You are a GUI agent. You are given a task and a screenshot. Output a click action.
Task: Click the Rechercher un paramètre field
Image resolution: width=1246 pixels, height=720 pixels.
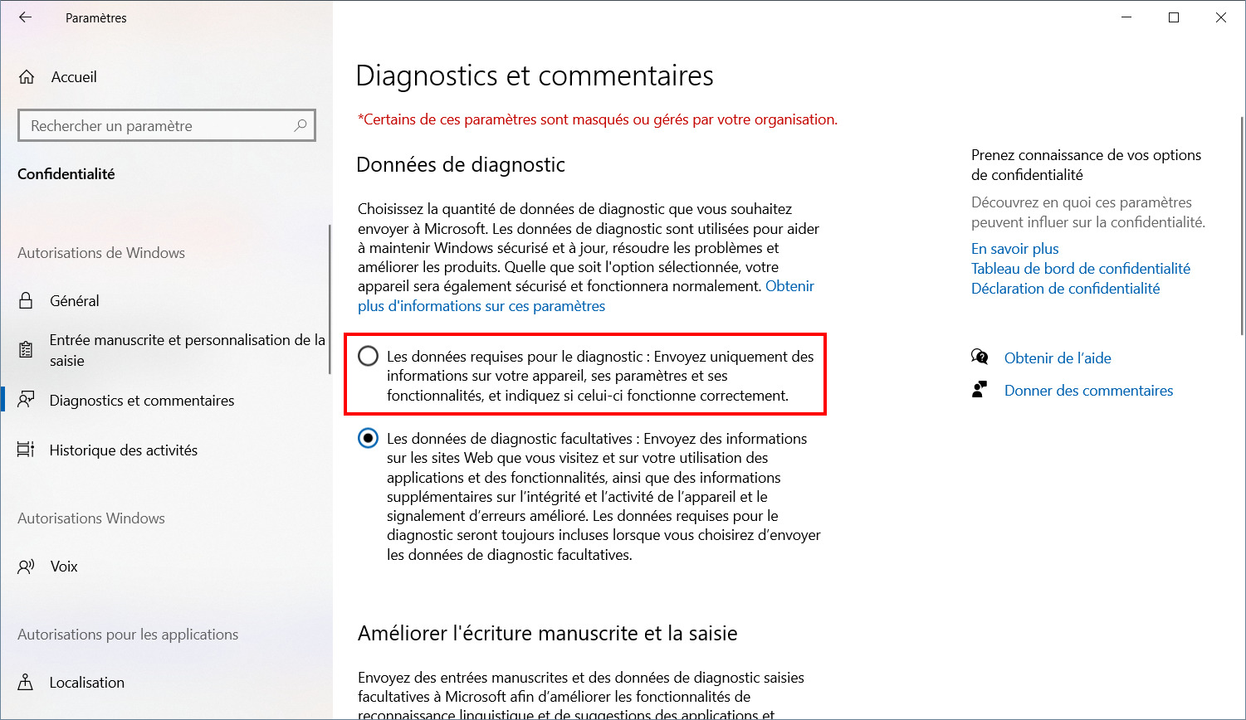click(167, 125)
